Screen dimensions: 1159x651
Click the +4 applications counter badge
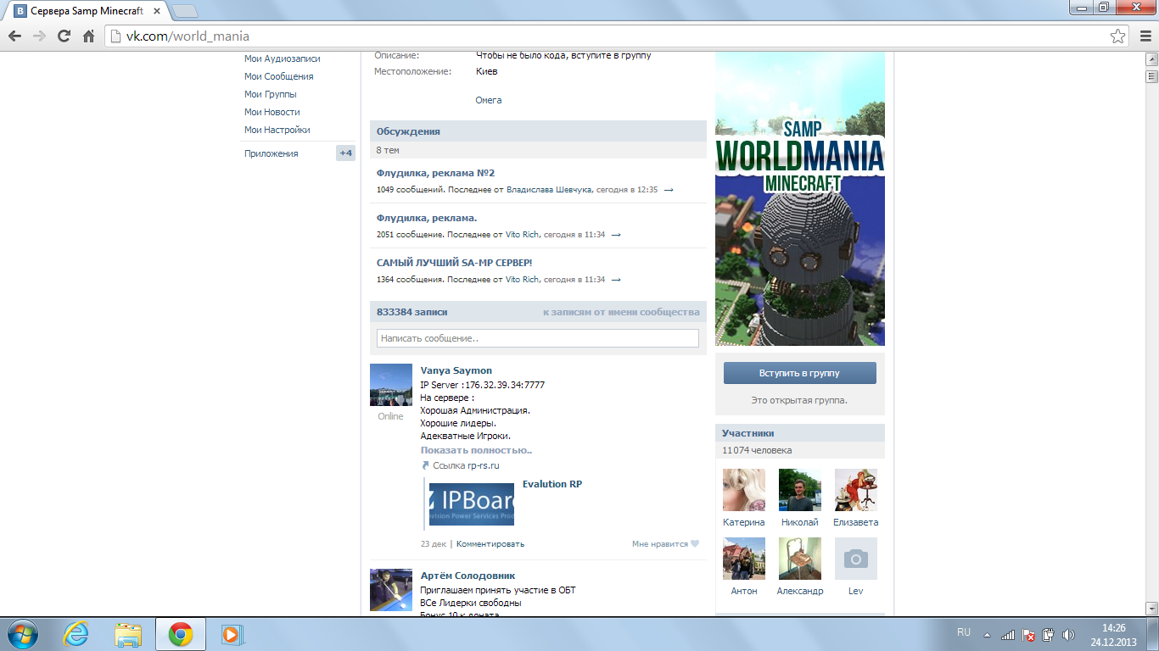tap(345, 153)
